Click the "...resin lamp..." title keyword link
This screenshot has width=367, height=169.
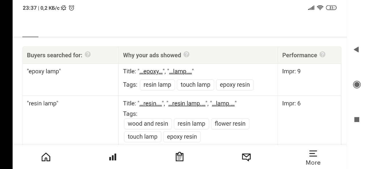pos(187,104)
